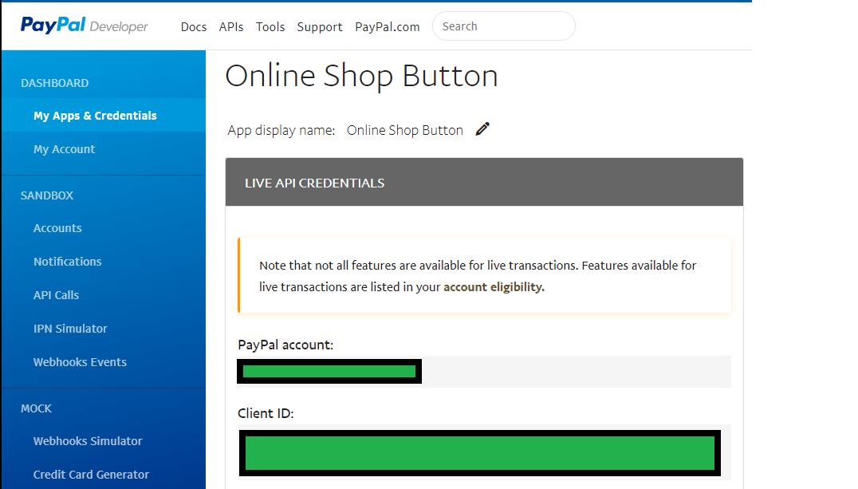The width and height of the screenshot is (858, 489).
Task: View API Calls in the sidebar
Action: click(56, 294)
